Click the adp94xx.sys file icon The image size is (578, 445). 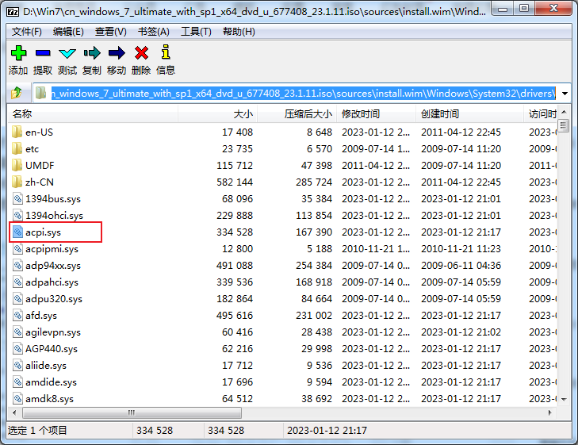(x=17, y=265)
